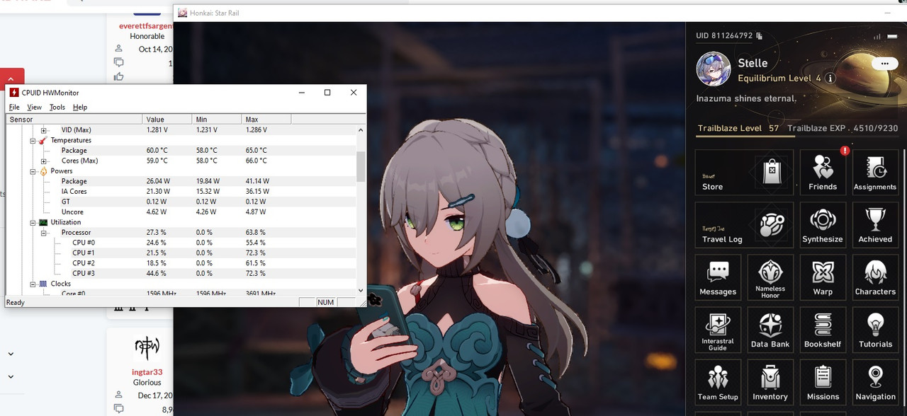Screen dimensions: 907x416
Task: Open the Nameless Honor menu
Action: 770,277
